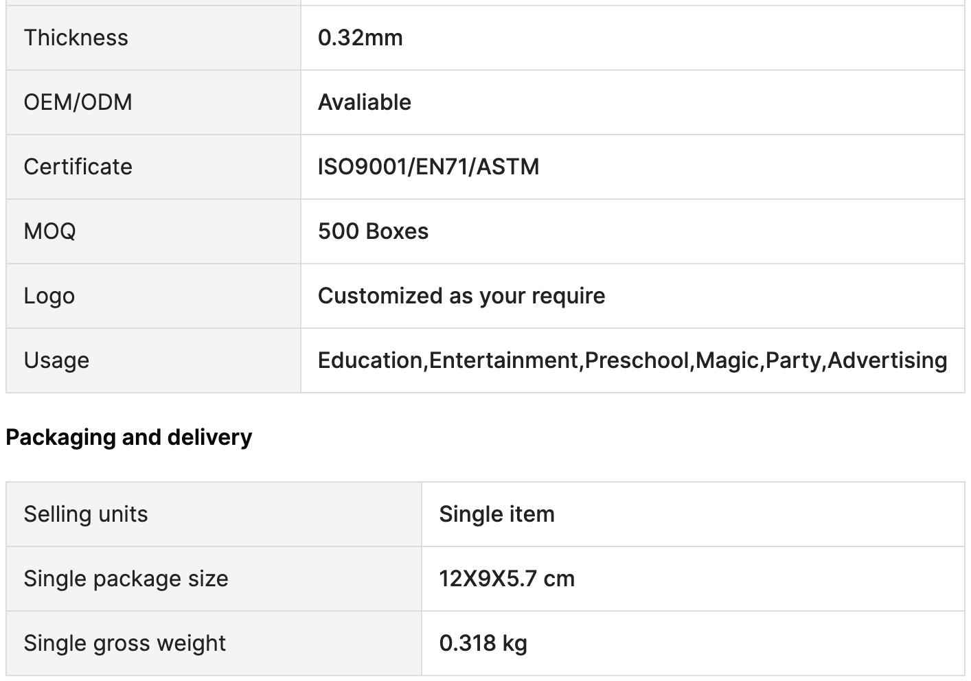Click the Single package size label
Viewport: 971px width, 681px height.
(x=126, y=579)
